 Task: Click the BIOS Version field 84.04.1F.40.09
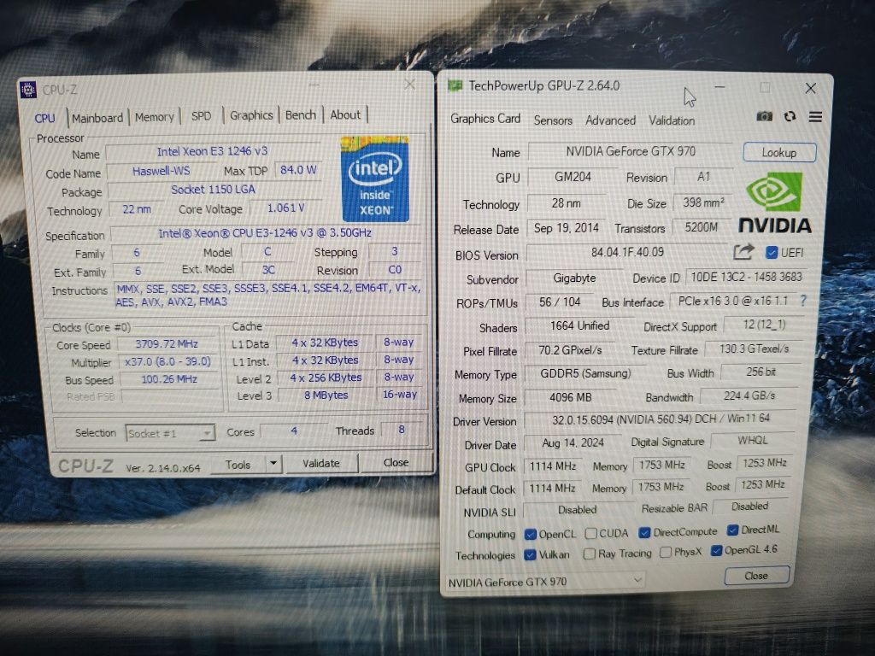627,252
